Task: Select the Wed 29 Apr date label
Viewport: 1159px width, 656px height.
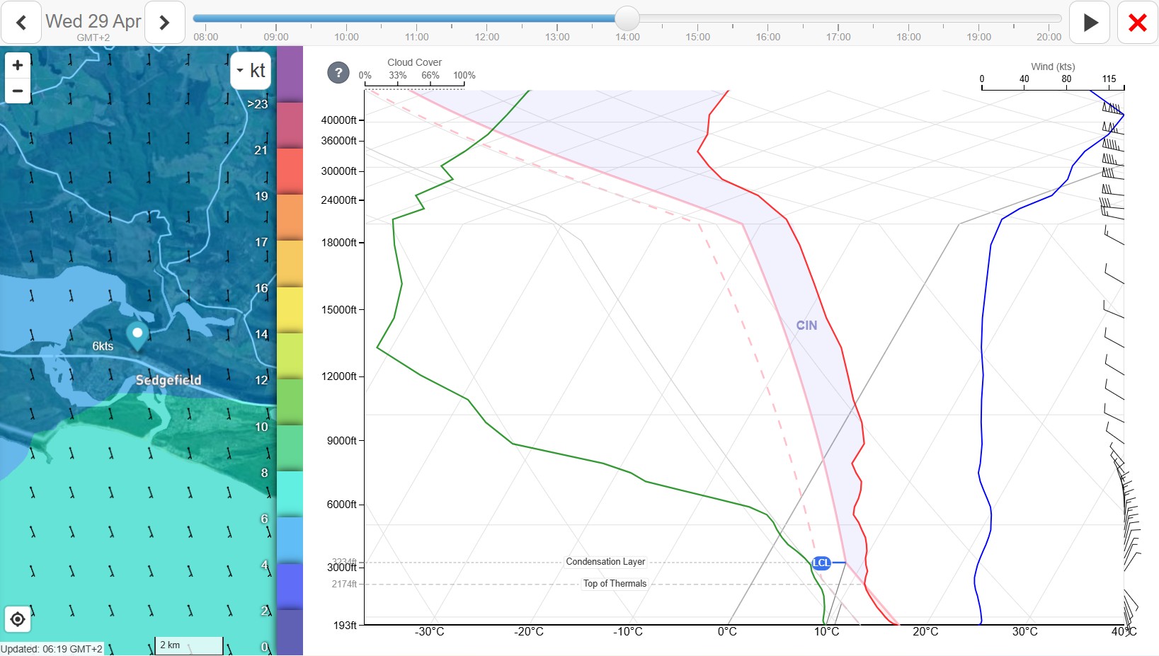Action: [93, 21]
